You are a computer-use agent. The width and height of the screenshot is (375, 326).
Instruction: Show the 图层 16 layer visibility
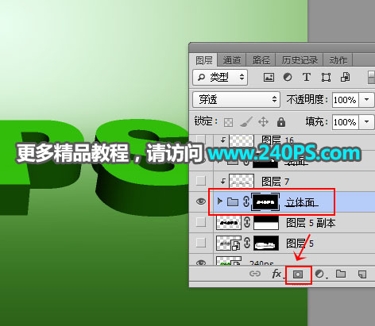click(201, 139)
